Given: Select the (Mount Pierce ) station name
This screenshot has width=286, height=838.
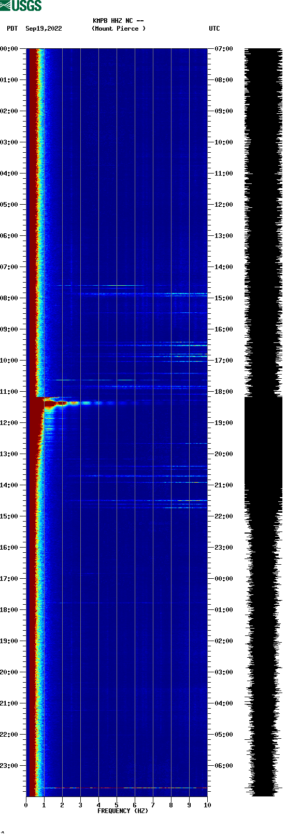Looking at the screenshot, I should (x=119, y=29).
